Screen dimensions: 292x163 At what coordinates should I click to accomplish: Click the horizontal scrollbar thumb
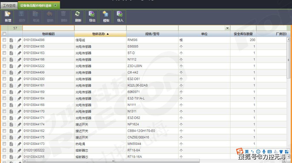tap(113, 161)
